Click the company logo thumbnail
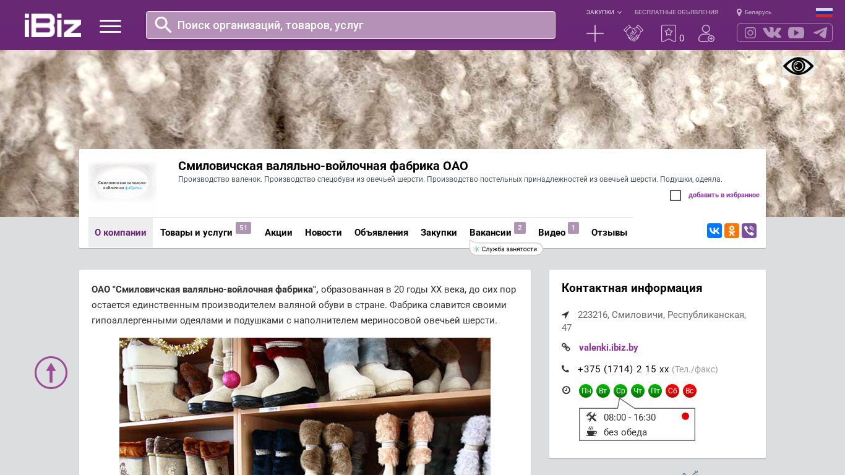This screenshot has height=475, width=845. tap(122, 183)
